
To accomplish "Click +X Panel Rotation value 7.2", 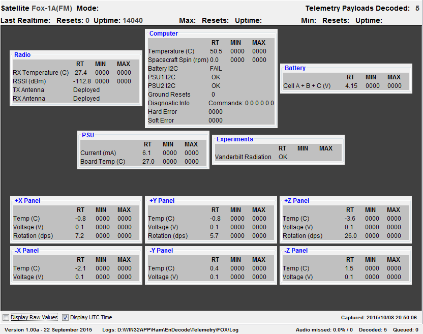I will pos(80,236).
